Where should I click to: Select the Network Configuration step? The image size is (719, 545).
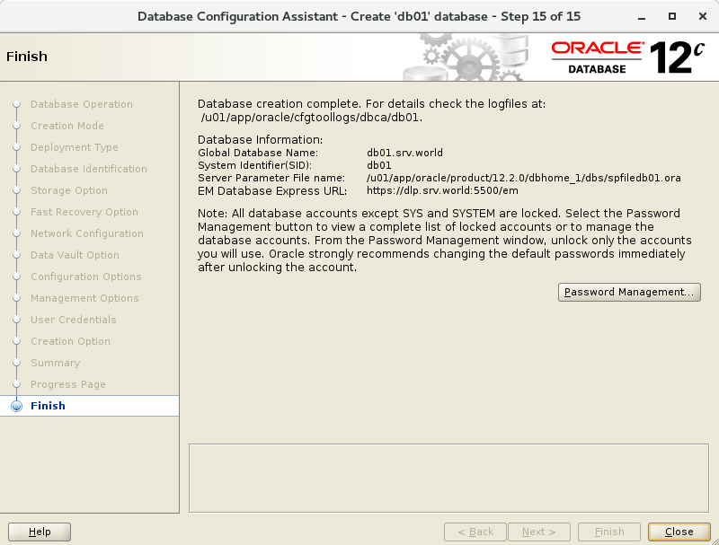[x=86, y=233]
